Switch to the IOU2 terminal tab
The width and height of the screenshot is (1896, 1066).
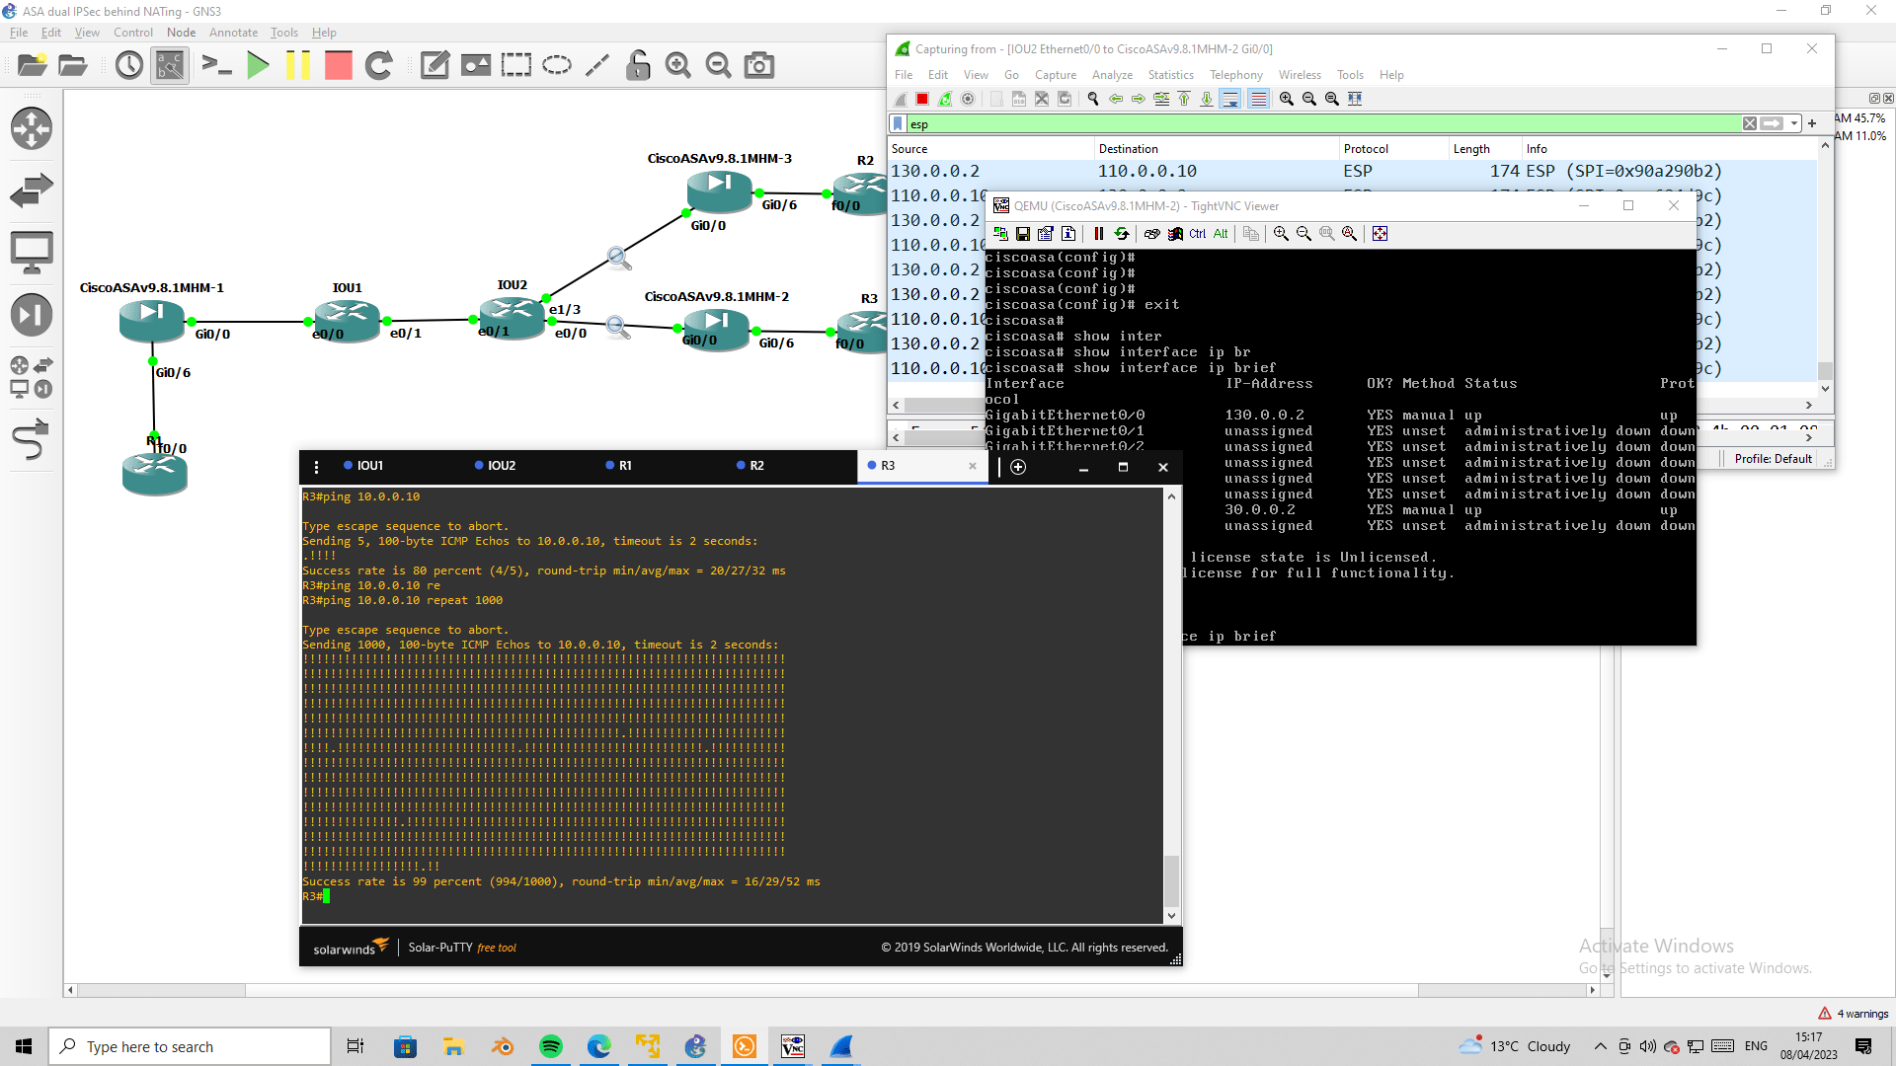click(x=501, y=466)
